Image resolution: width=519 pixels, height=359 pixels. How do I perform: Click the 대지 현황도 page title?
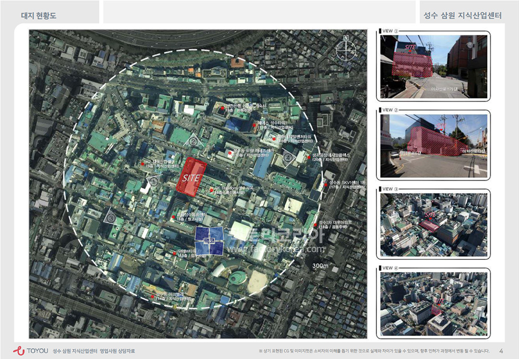click(x=39, y=16)
